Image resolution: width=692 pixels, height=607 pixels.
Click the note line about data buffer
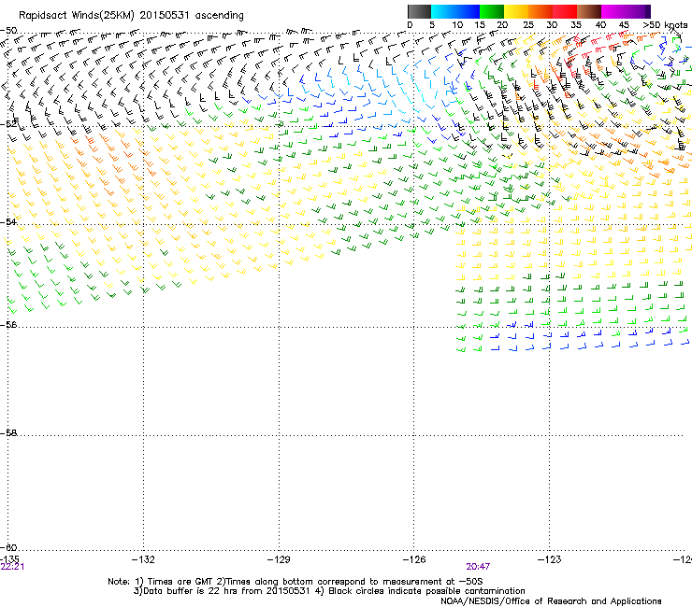(x=329, y=591)
